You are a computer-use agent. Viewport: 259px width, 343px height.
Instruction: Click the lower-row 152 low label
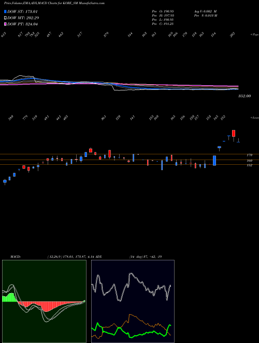(223, 117)
